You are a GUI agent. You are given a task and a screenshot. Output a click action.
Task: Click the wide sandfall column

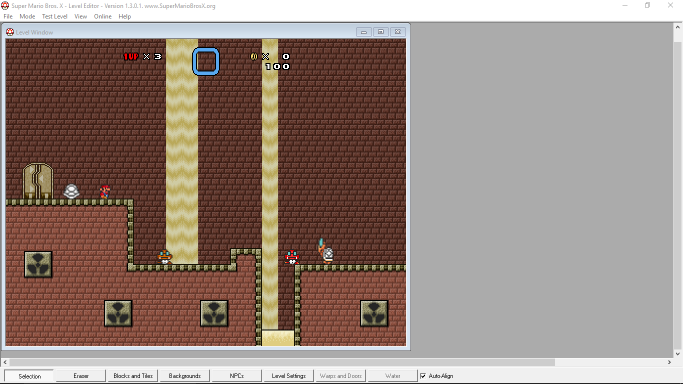(x=182, y=151)
